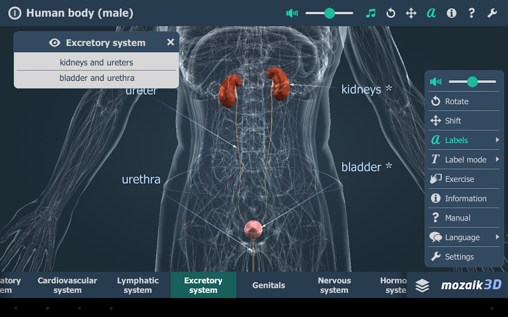Select the move arrows icon in the top bar

coord(411,13)
